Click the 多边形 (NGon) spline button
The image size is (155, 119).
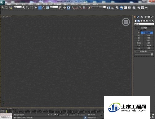pyautogui.click(x=139, y=43)
